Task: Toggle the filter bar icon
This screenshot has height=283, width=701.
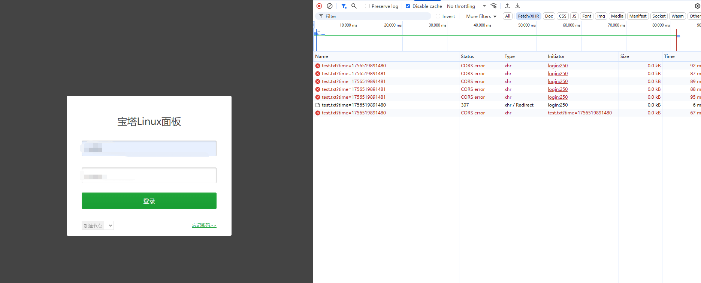Action: pos(344,6)
